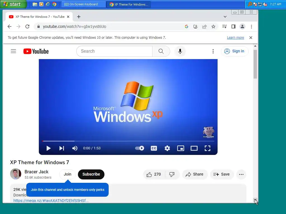
Task: Close the XP Theme for Windows 7 tab
Action: (x=68, y=17)
